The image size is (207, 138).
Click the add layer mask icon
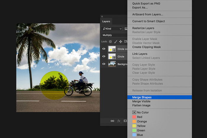[x=125, y=121]
